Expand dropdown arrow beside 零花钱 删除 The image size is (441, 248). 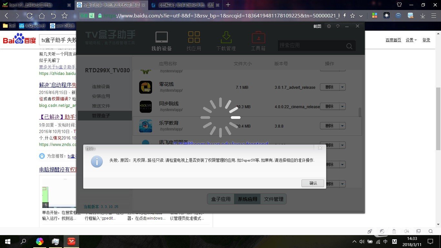pos(343,87)
